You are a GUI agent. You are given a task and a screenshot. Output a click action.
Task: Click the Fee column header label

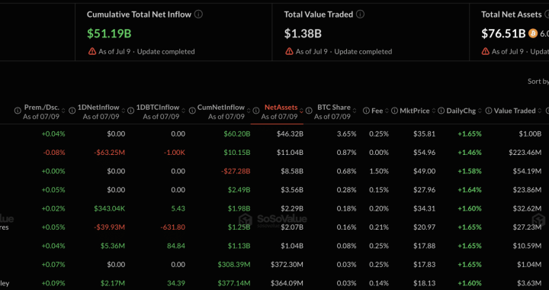[x=377, y=111]
